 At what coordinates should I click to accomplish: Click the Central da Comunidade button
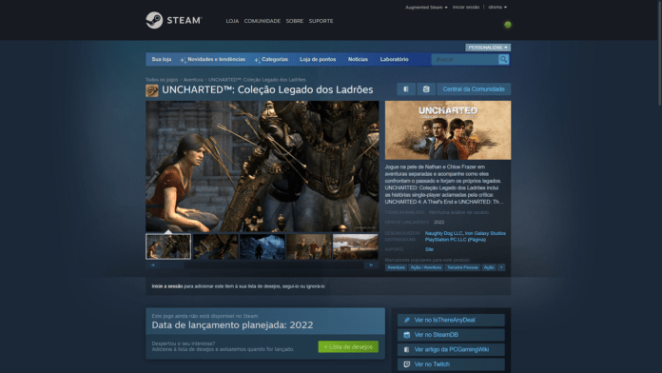(x=474, y=89)
